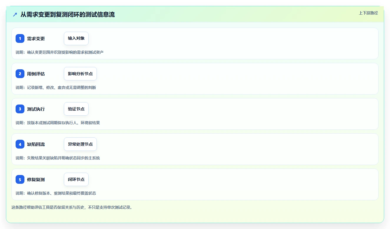This screenshot has height=229, width=390.
Task: Click the 上下游路径 label
Action: (x=368, y=13)
